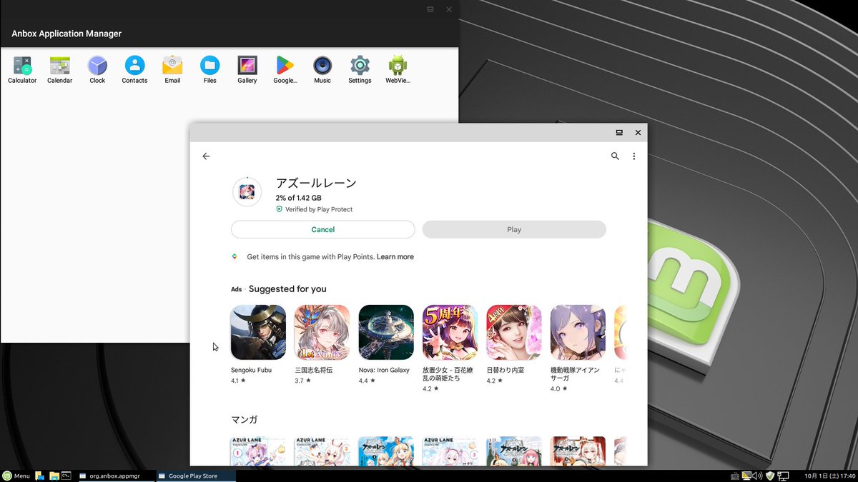Open the file manager from taskbar
Screen dimensions: 858x482
point(54,476)
